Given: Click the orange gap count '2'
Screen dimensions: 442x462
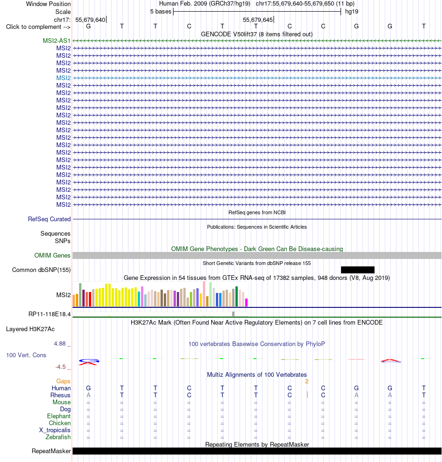Looking at the screenshot, I should coord(307,381).
